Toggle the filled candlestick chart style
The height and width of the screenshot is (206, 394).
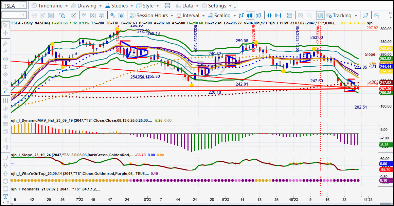click(x=250, y=15)
